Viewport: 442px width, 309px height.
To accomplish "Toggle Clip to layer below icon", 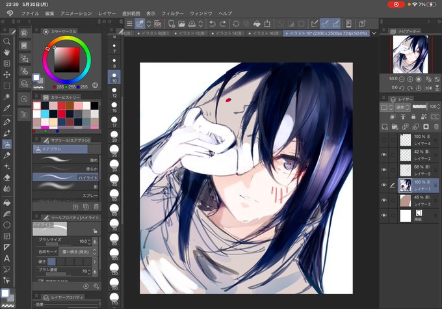I will 392,116.
